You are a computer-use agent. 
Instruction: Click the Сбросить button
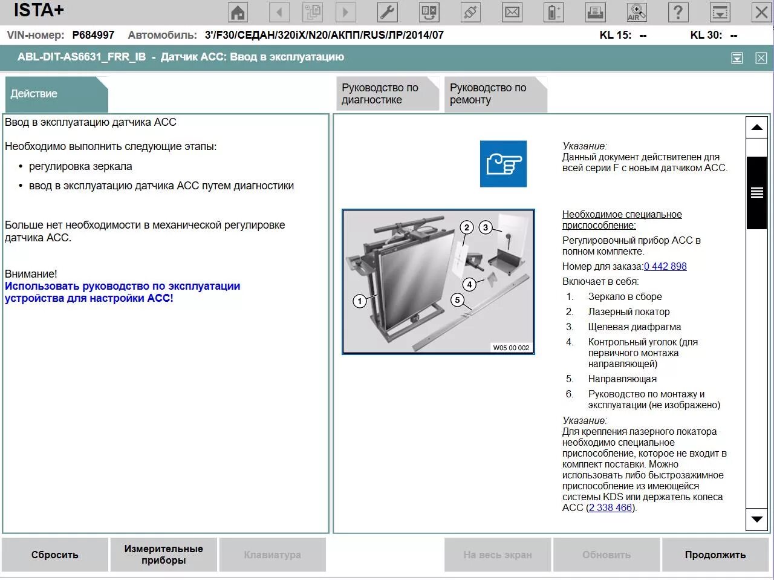tap(55, 555)
